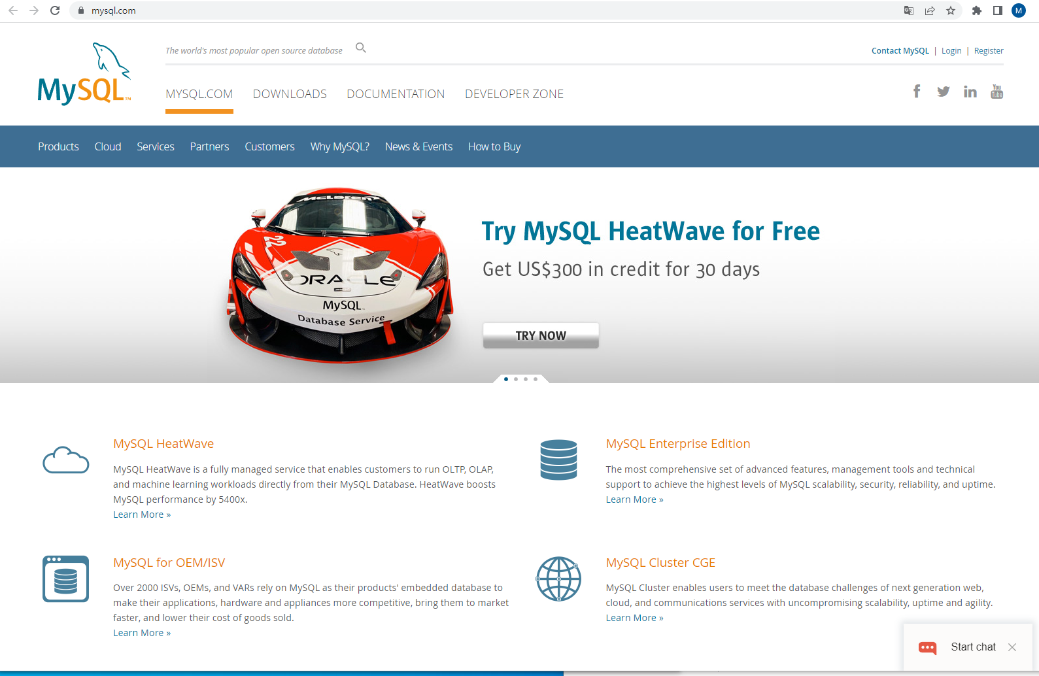1039x676 pixels.
Task: Click the translate page icon
Action: point(909,10)
